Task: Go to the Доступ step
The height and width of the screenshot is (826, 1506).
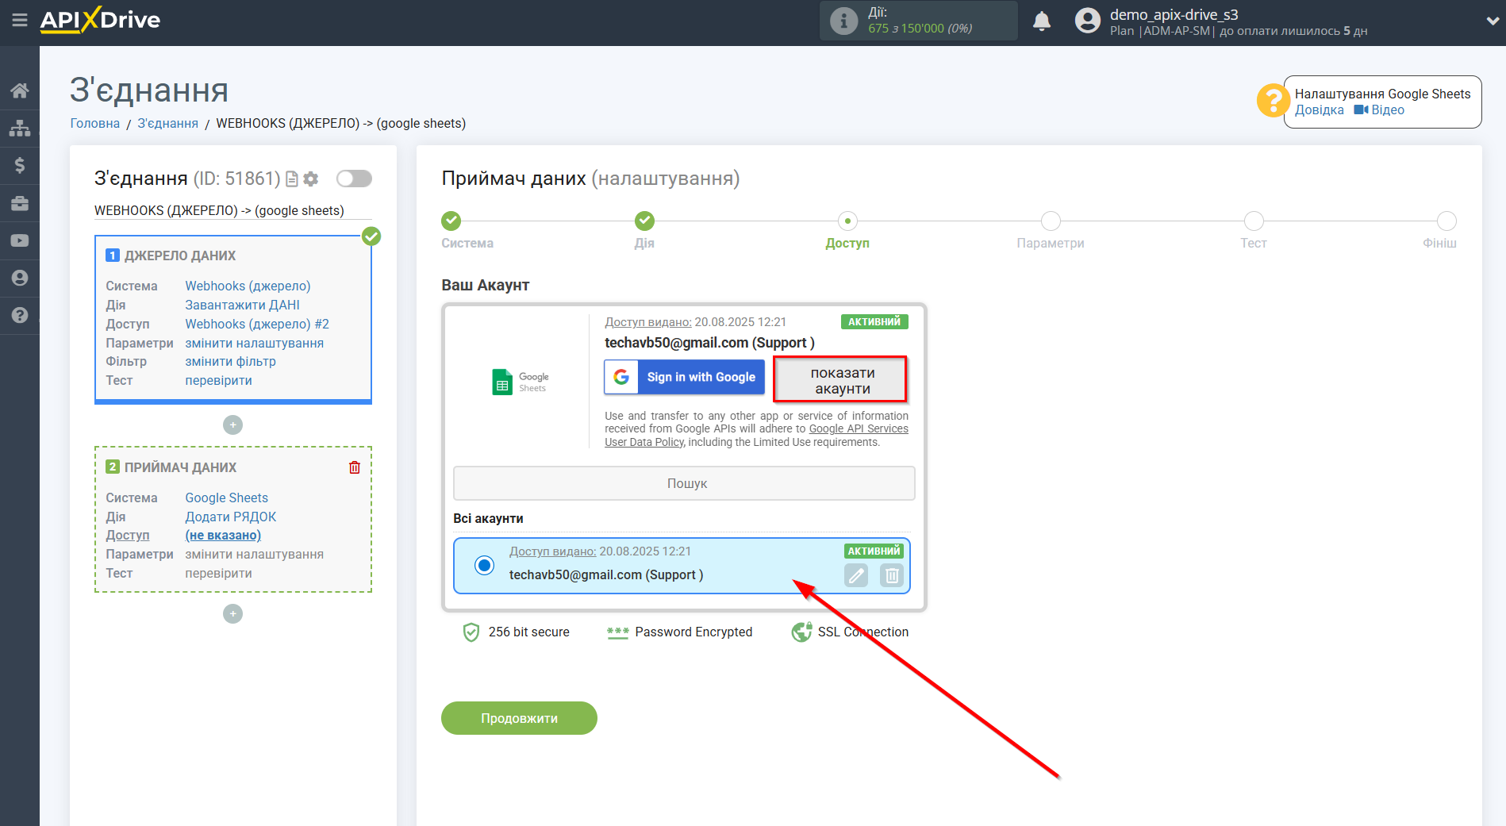Action: [x=847, y=221]
